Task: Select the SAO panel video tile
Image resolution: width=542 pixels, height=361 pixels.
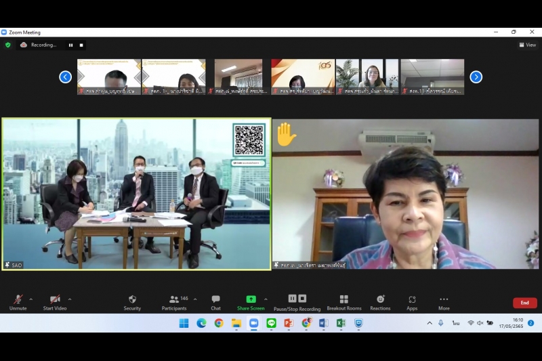Action: click(136, 194)
